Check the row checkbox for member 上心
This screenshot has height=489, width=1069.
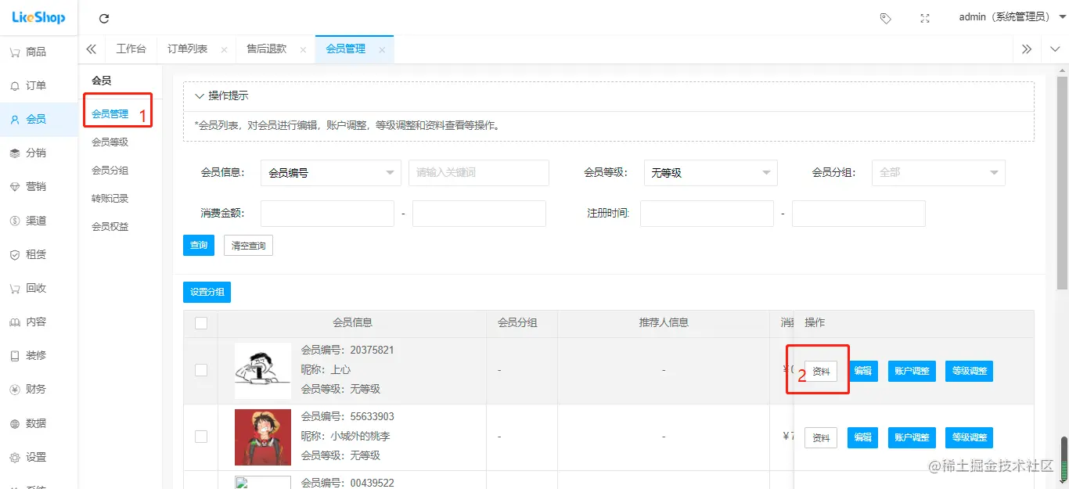point(201,370)
